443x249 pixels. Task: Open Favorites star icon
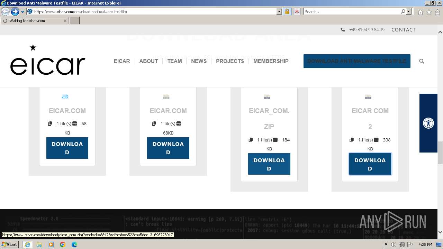[429, 12]
